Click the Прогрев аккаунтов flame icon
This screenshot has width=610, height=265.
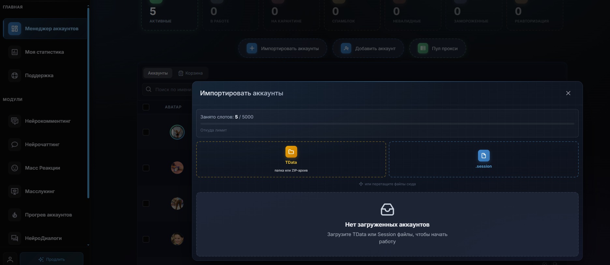point(15,215)
